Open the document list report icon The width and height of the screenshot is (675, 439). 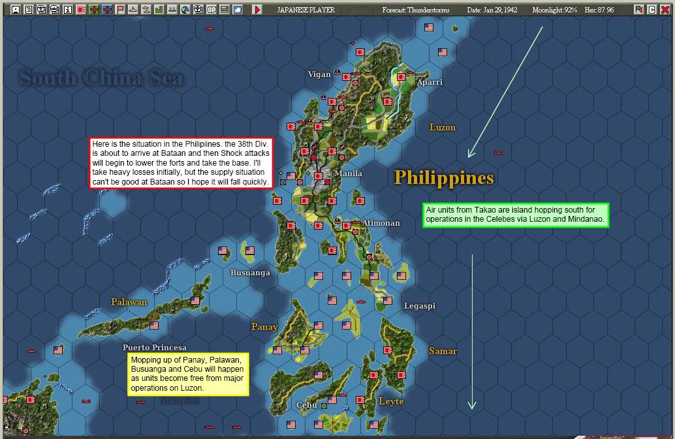(x=29, y=10)
